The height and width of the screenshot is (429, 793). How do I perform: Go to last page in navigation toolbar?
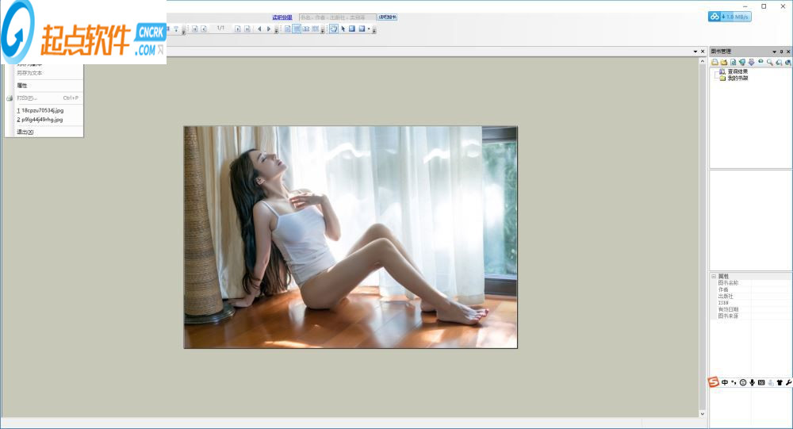click(247, 29)
